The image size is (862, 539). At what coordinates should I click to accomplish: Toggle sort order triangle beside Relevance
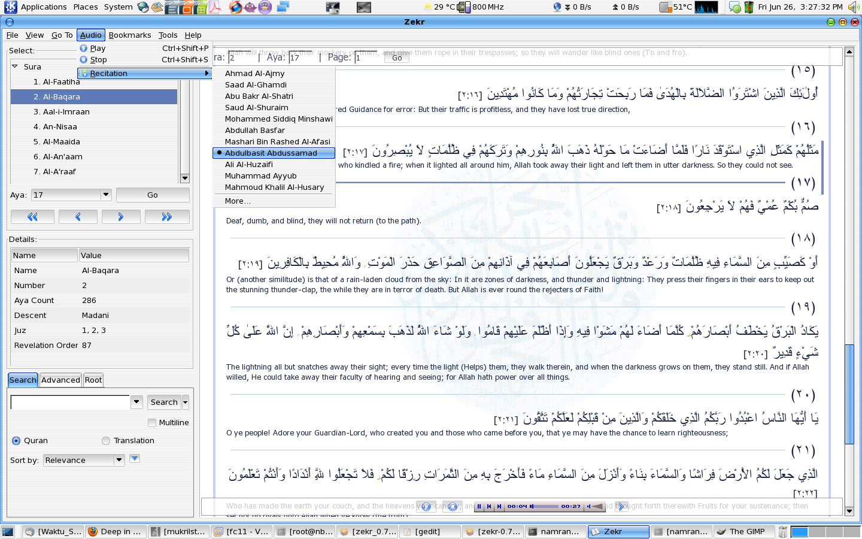tap(135, 459)
